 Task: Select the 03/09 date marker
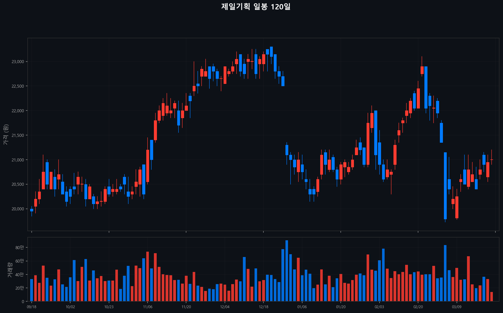click(457, 307)
